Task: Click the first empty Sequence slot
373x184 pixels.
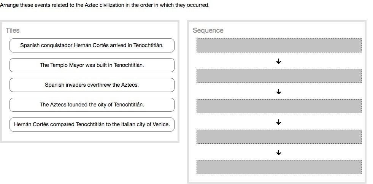Action: pos(279,45)
